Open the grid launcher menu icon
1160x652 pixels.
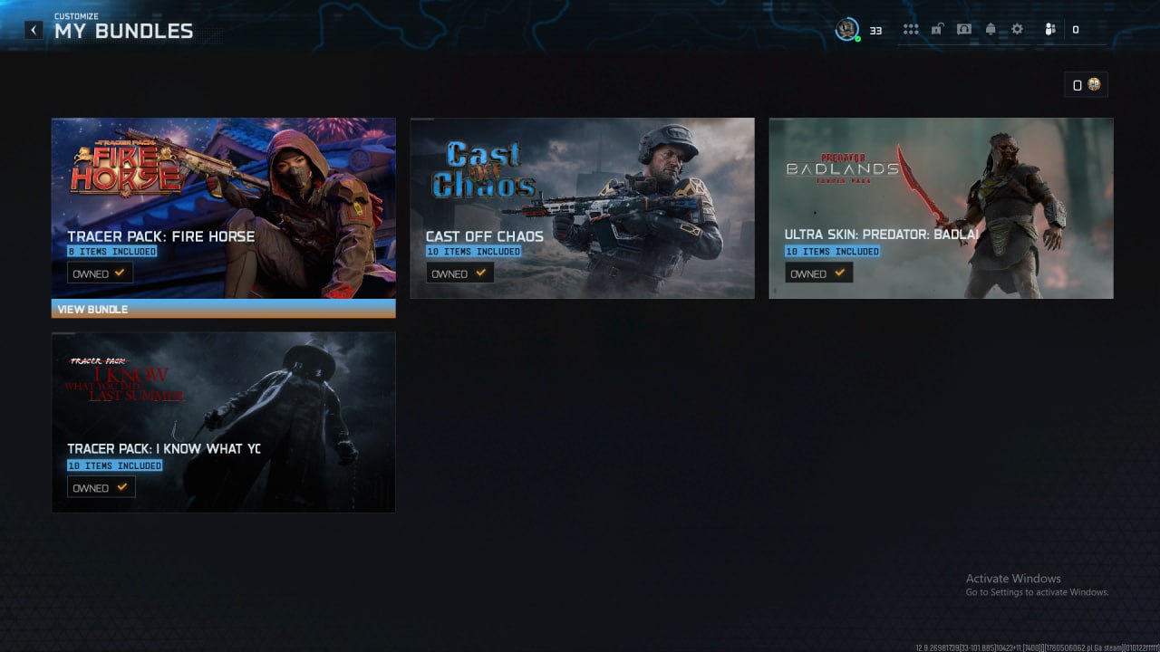[x=911, y=30]
